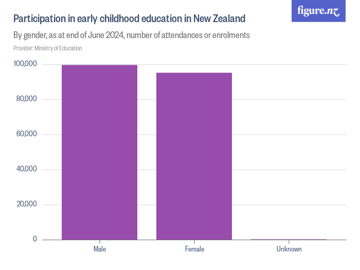Image resolution: width=360 pixels, height=270 pixels.
Task: Click the gap between Male and Female bars
Action: 147,154
